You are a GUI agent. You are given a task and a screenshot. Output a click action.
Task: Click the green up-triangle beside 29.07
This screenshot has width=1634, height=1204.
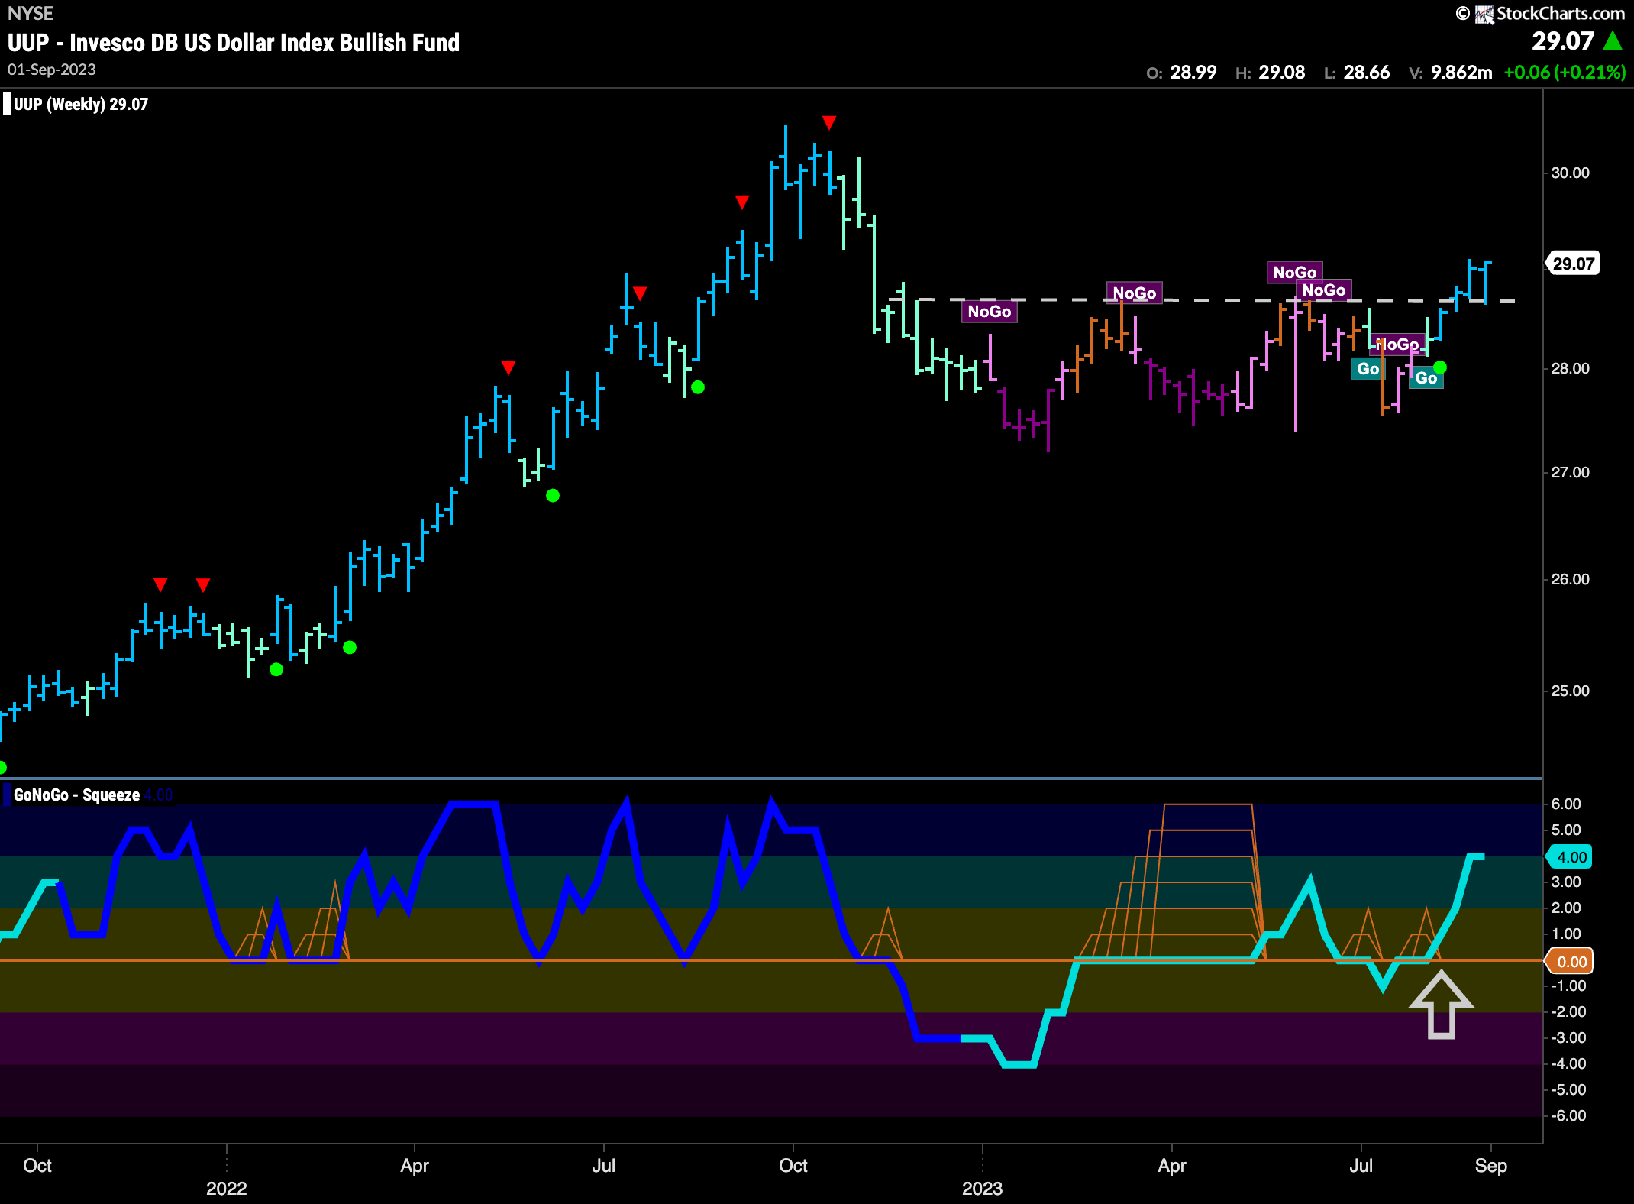point(1613,40)
